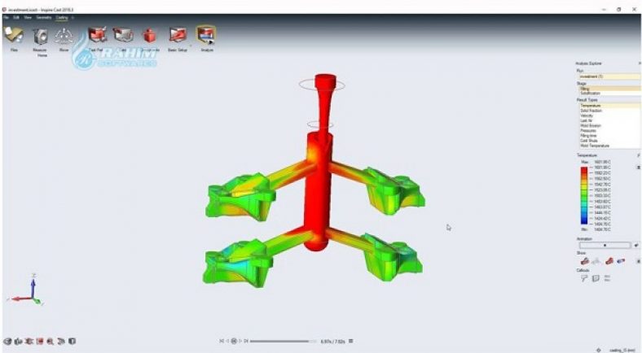Image resolution: width=642 pixels, height=353 pixels.
Task: Click the Min temperature value field
Action: 602,229
